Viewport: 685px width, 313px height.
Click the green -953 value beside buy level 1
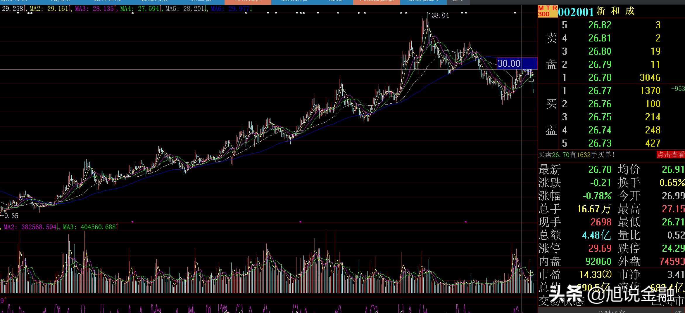pyautogui.click(x=678, y=88)
